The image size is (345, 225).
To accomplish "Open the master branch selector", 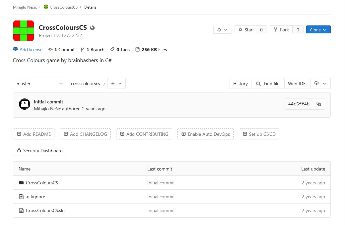I will (x=39, y=84).
